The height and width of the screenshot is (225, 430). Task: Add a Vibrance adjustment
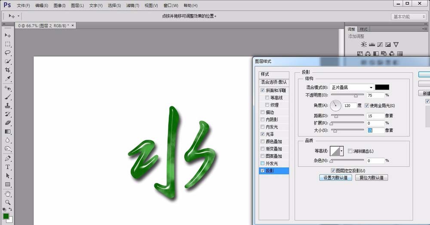pyautogui.click(x=396, y=44)
